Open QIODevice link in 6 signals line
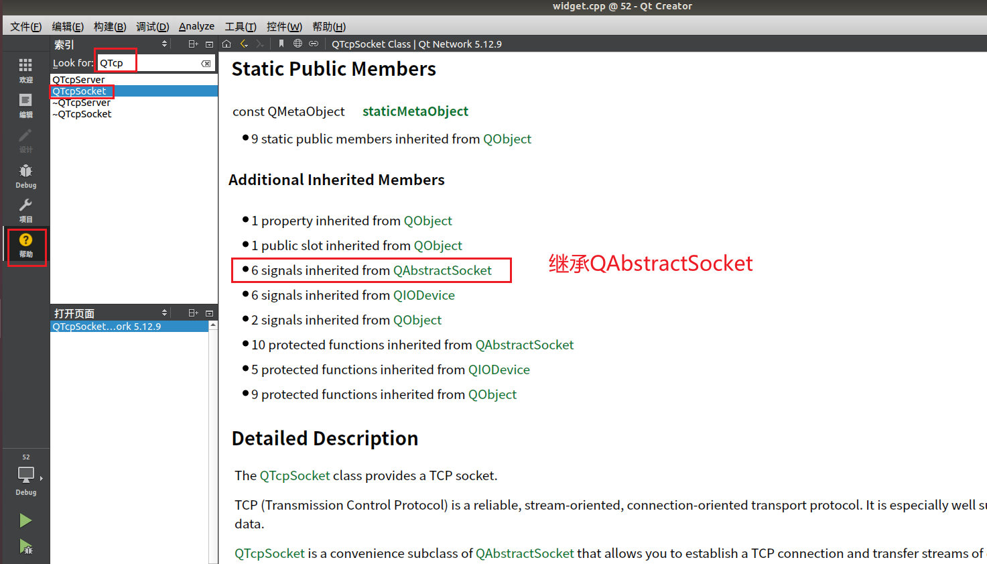This screenshot has width=987, height=564. [424, 295]
